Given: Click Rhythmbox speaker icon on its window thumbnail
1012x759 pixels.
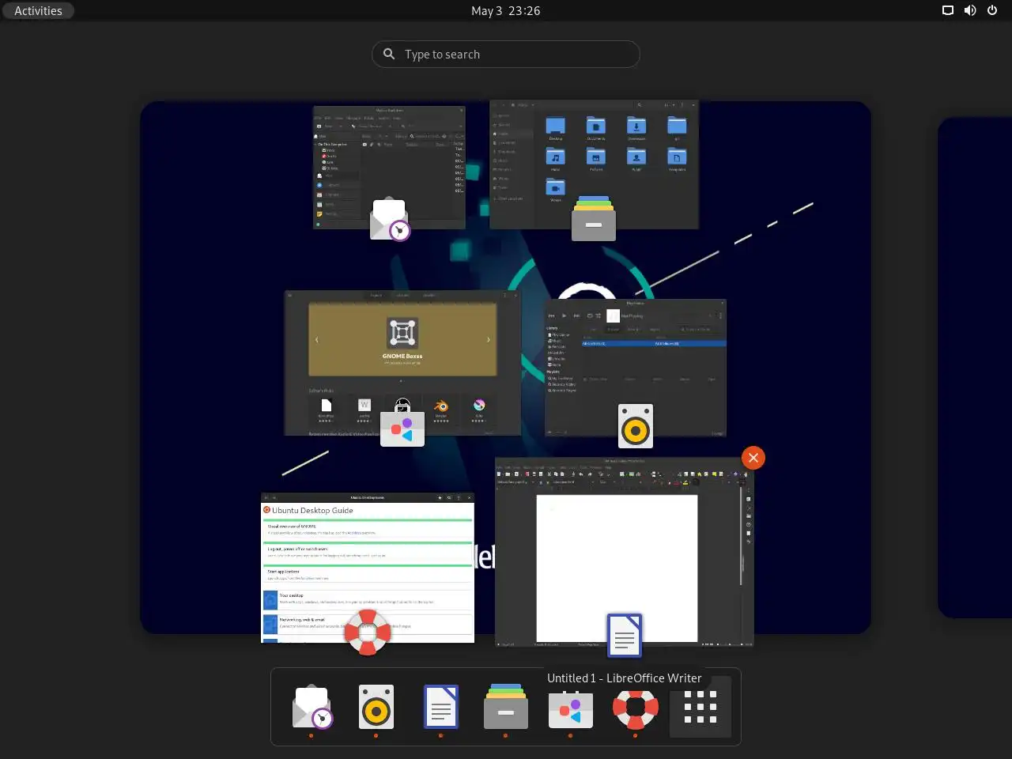Looking at the screenshot, I should 636,426.
